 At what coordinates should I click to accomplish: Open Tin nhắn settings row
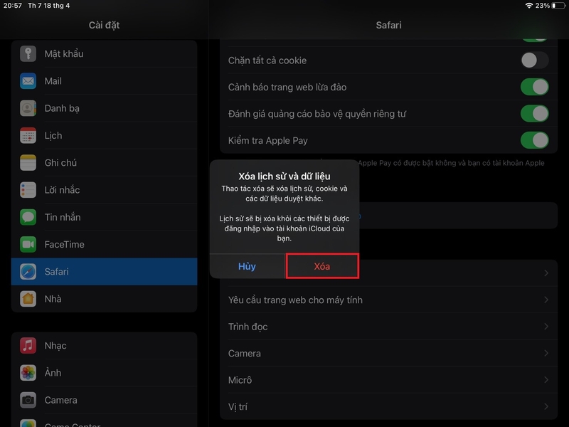click(104, 217)
